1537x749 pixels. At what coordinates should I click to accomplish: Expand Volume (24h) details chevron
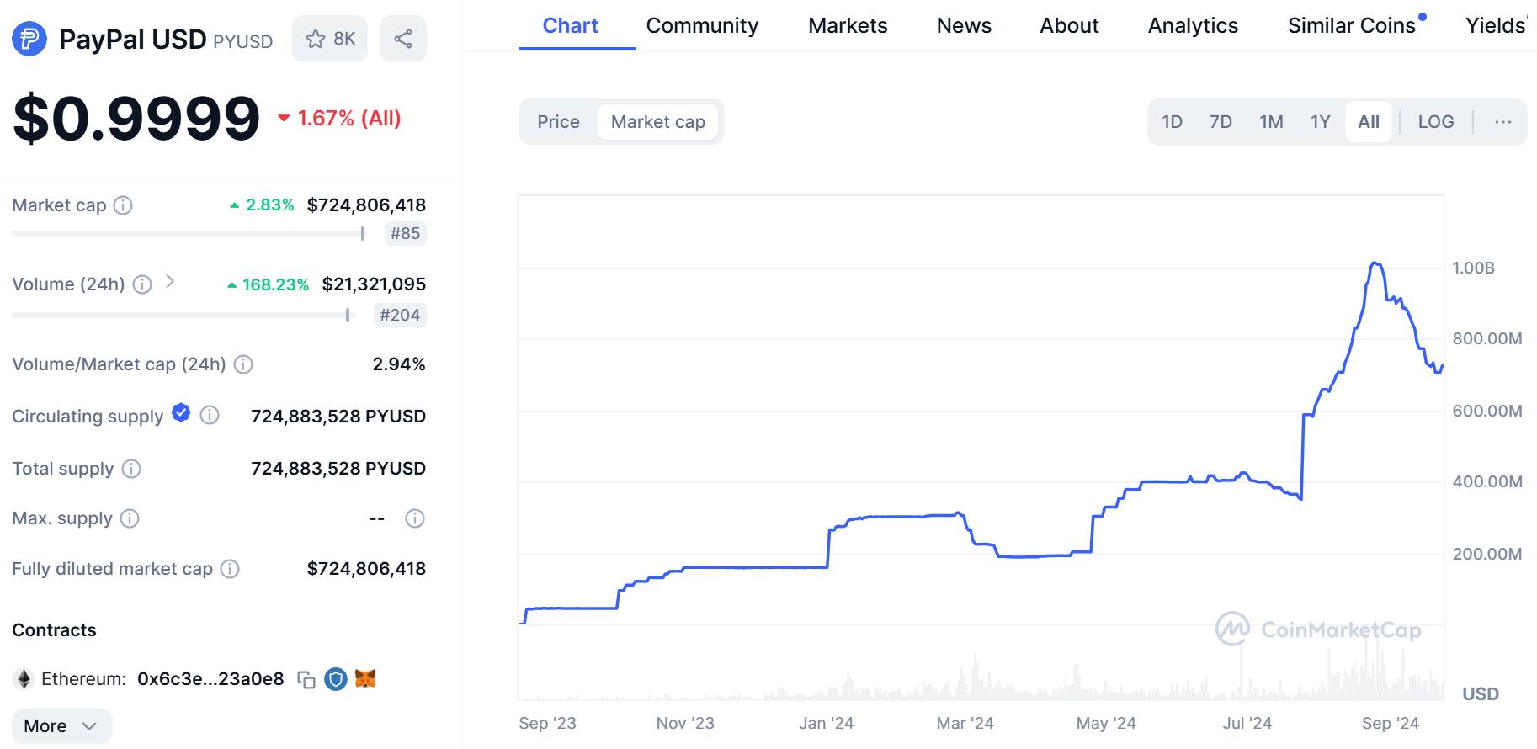[170, 282]
